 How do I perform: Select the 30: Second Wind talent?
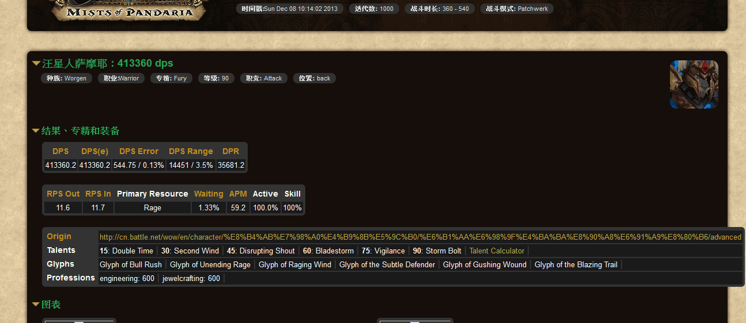tap(190, 251)
